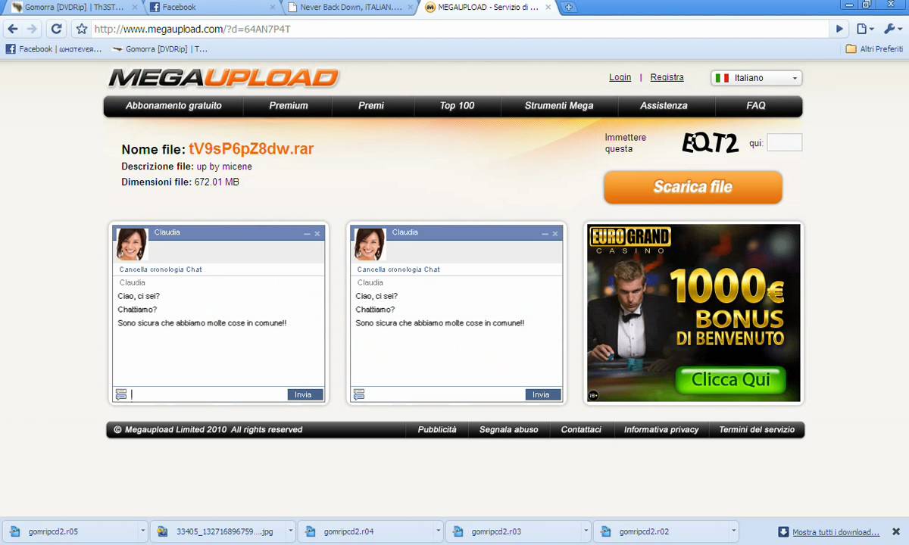Click the address bar URL field
Viewport: 909px width, 545px height.
[460, 29]
